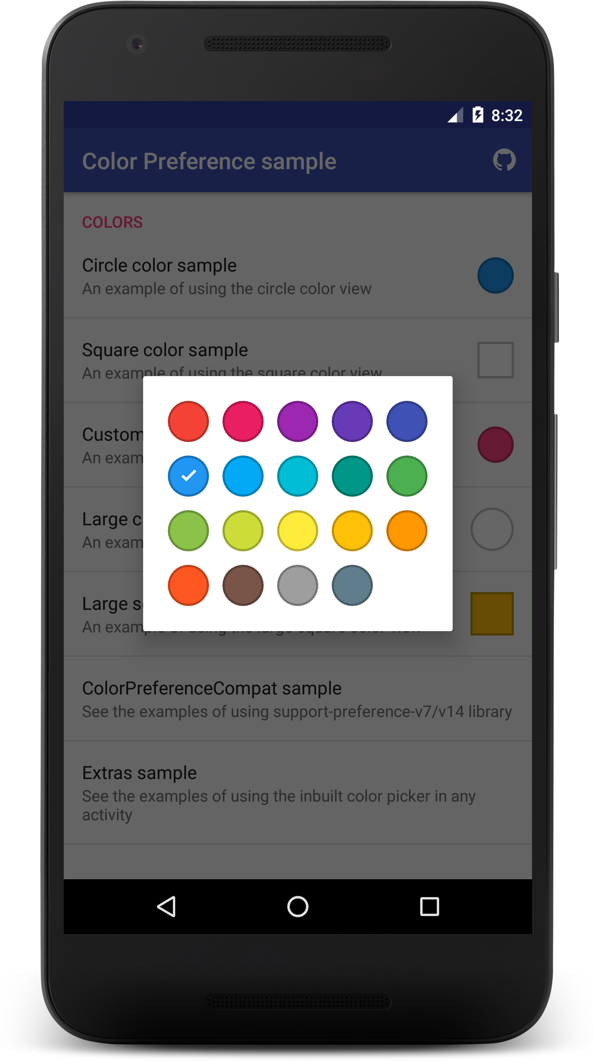Pick the yellow color swatch
The width and height of the screenshot is (594, 1061).
click(x=297, y=530)
